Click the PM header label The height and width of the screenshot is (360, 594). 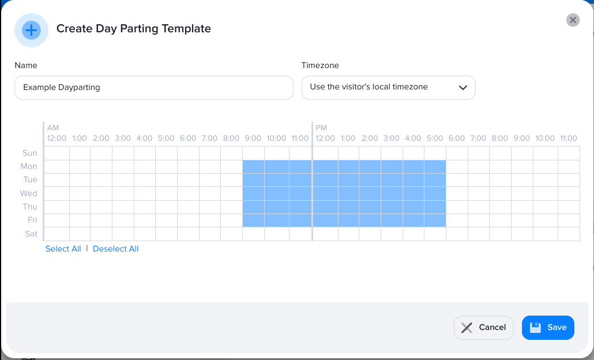(x=321, y=127)
